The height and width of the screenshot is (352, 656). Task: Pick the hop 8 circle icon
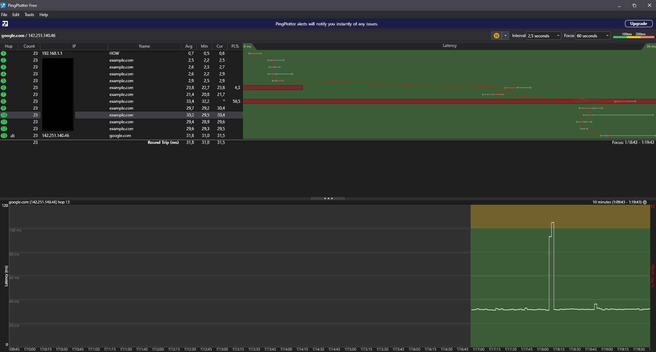(3, 101)
